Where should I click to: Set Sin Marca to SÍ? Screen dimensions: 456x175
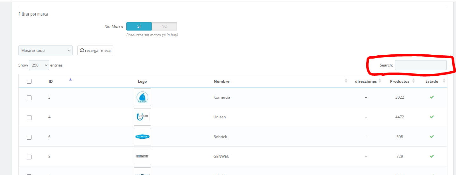139,26
